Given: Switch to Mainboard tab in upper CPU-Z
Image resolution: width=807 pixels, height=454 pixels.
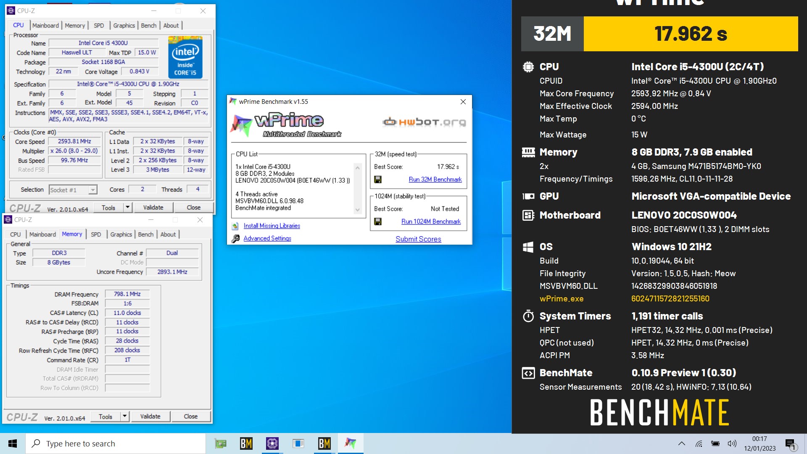Looking at the screenshot, I should (46, 26).
